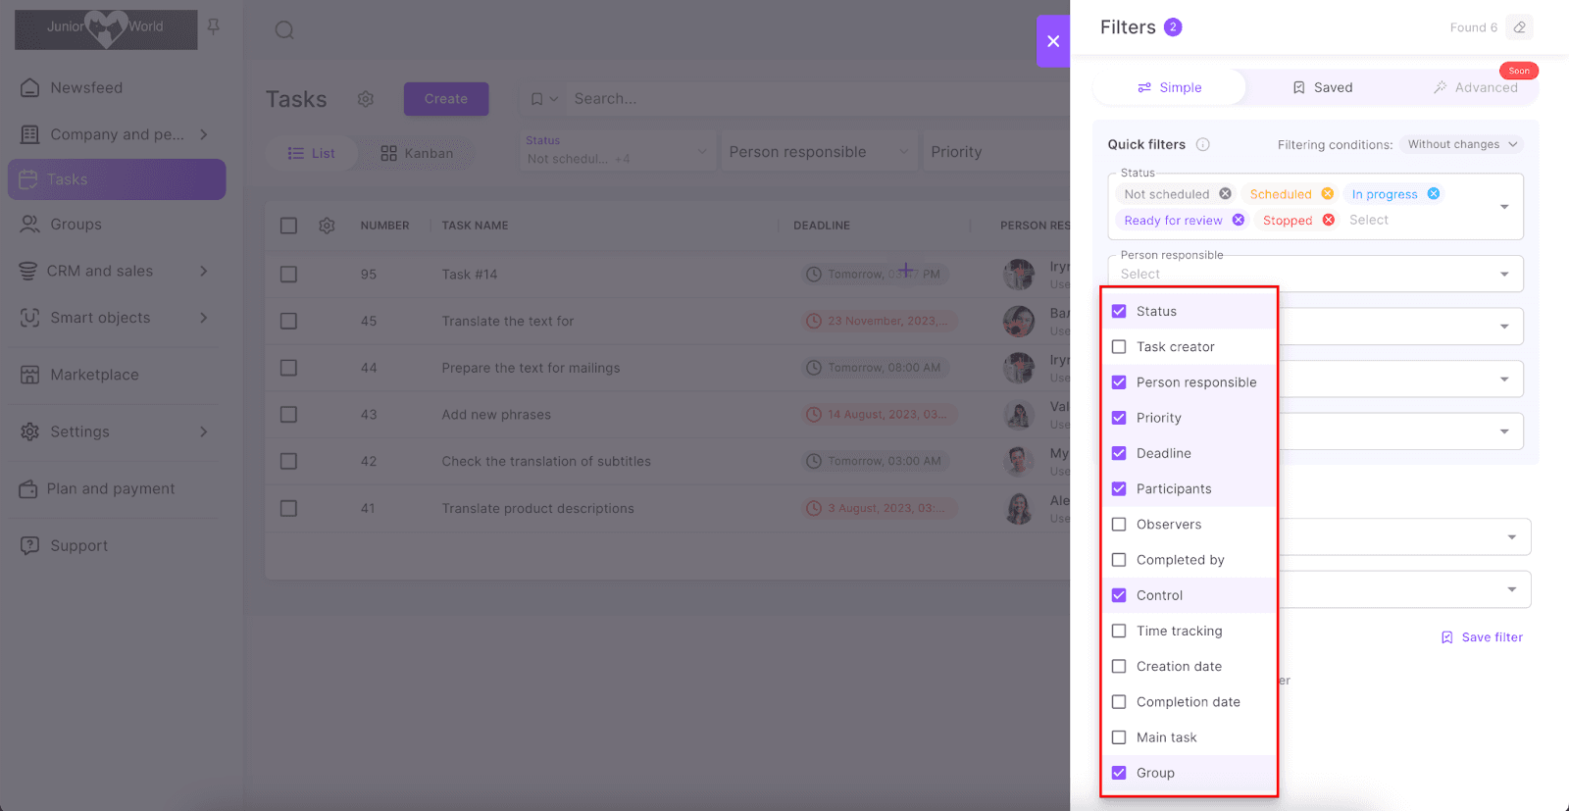This screenshot has height=811, width=1569.
Task: Enable the Task creator checkbox
Action: (1119, 347)
